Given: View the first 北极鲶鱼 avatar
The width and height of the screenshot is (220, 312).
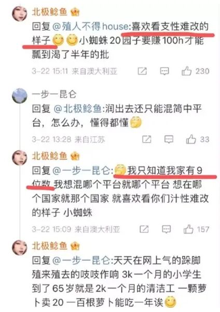Looking at the screenshot, I should (20, 14).
